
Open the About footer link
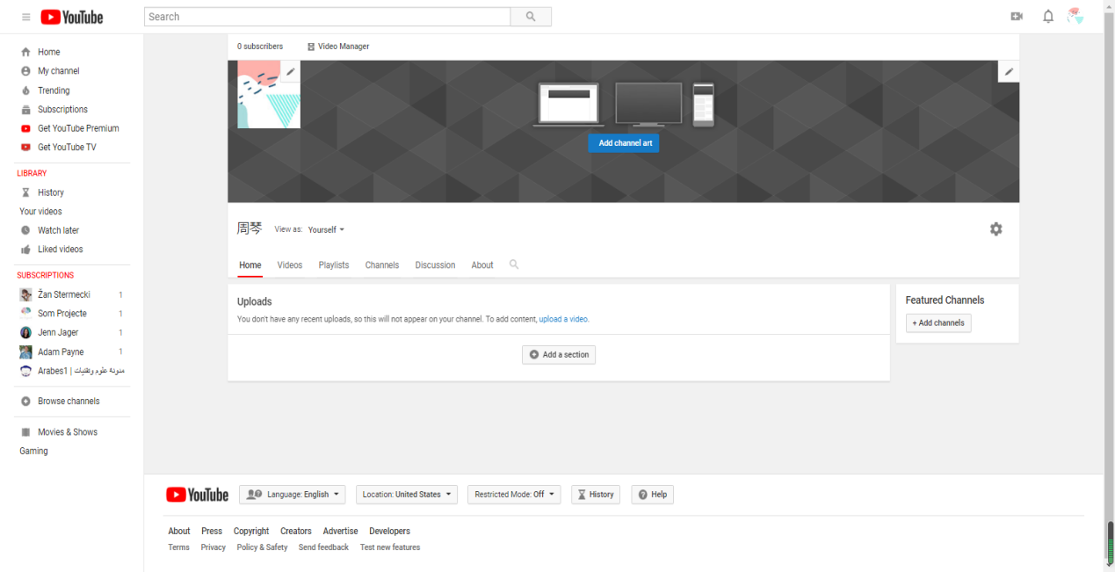(x=179, y=532)
